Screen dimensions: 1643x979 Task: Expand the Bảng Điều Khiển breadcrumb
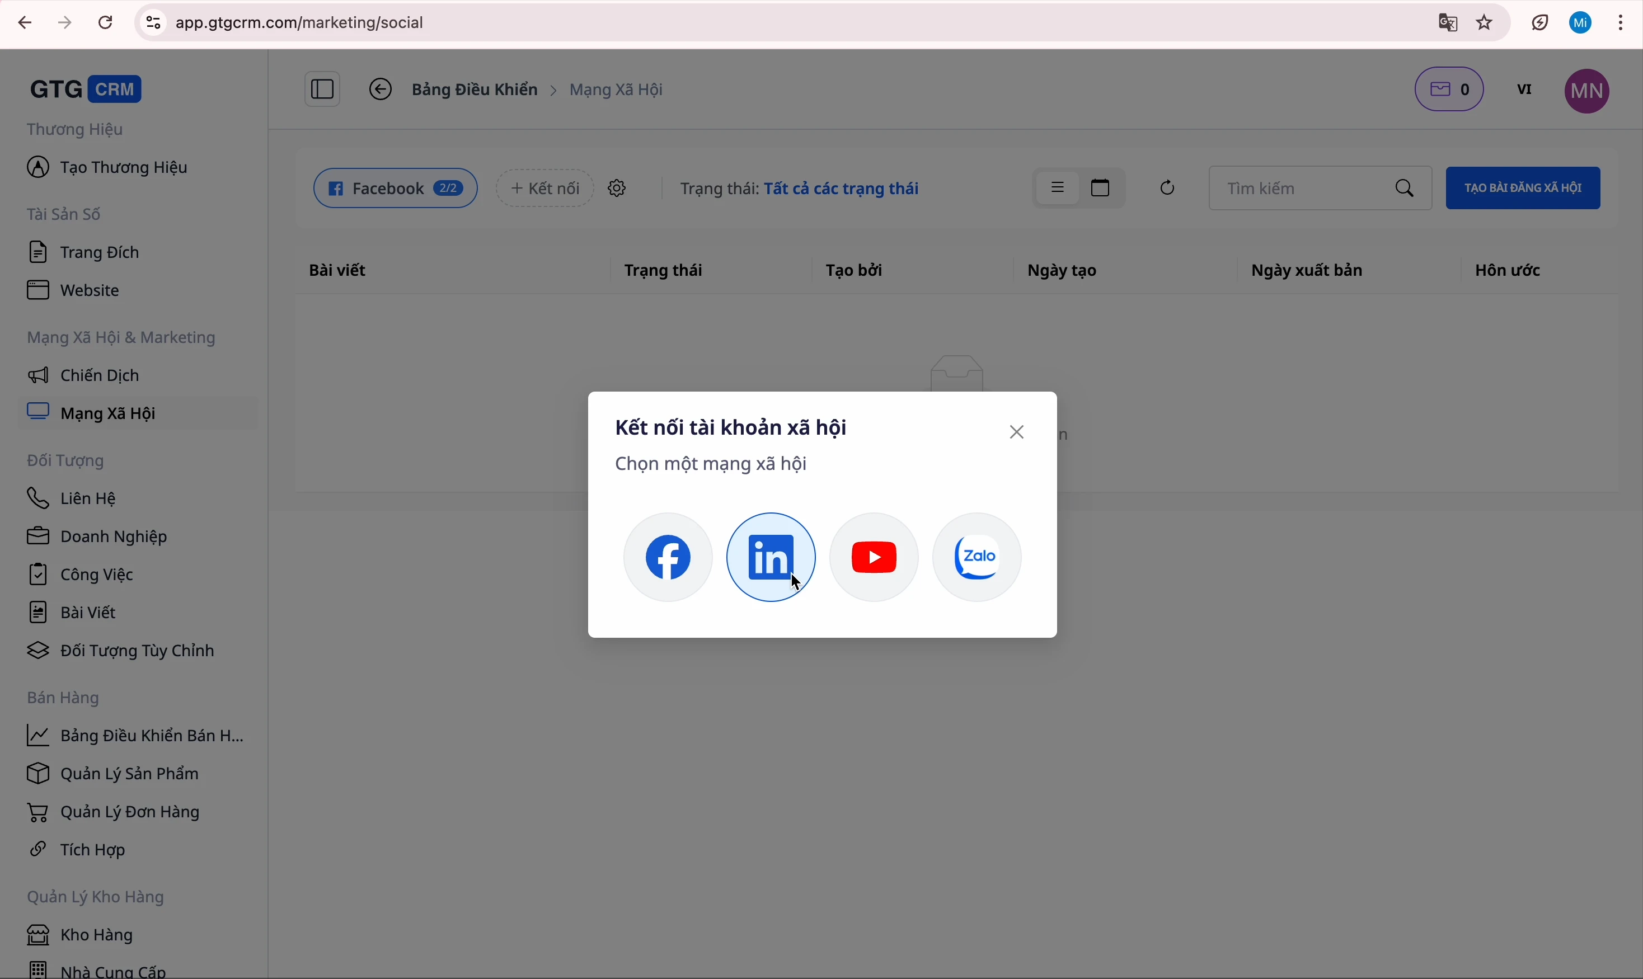click(474, 88)
